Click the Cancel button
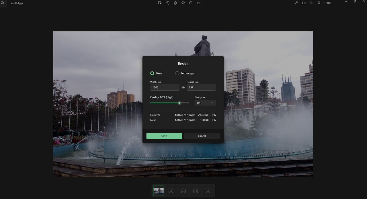The image size is (367, 199). (x=202, y=136)
